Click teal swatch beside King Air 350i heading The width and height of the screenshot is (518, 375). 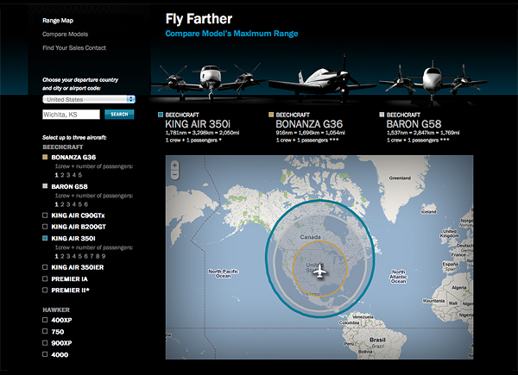click(160, 114)
